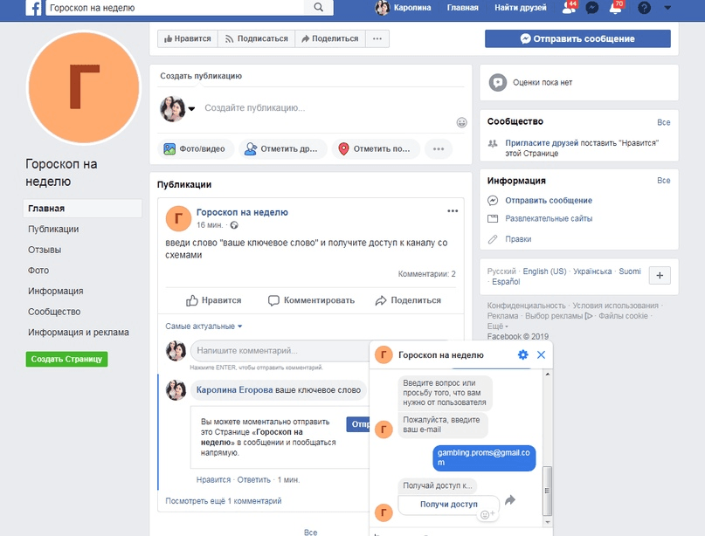Screen dimensions: 705x536
Task: Click the Каролина profile link in top bar
Action: [x=404, y=8]
